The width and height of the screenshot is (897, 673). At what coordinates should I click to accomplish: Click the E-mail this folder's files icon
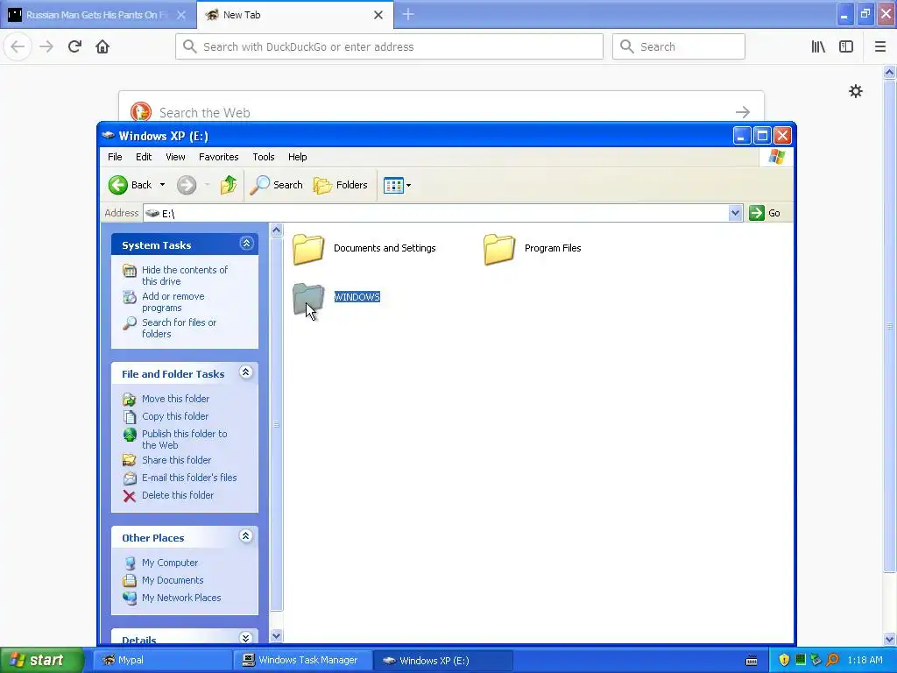(130, 478)
